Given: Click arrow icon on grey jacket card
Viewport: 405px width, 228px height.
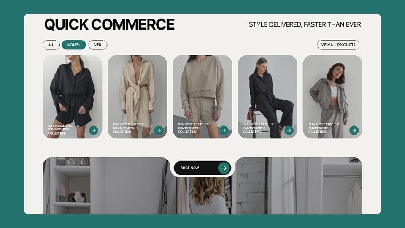Looking at the screenshot, I should [354, 130].
